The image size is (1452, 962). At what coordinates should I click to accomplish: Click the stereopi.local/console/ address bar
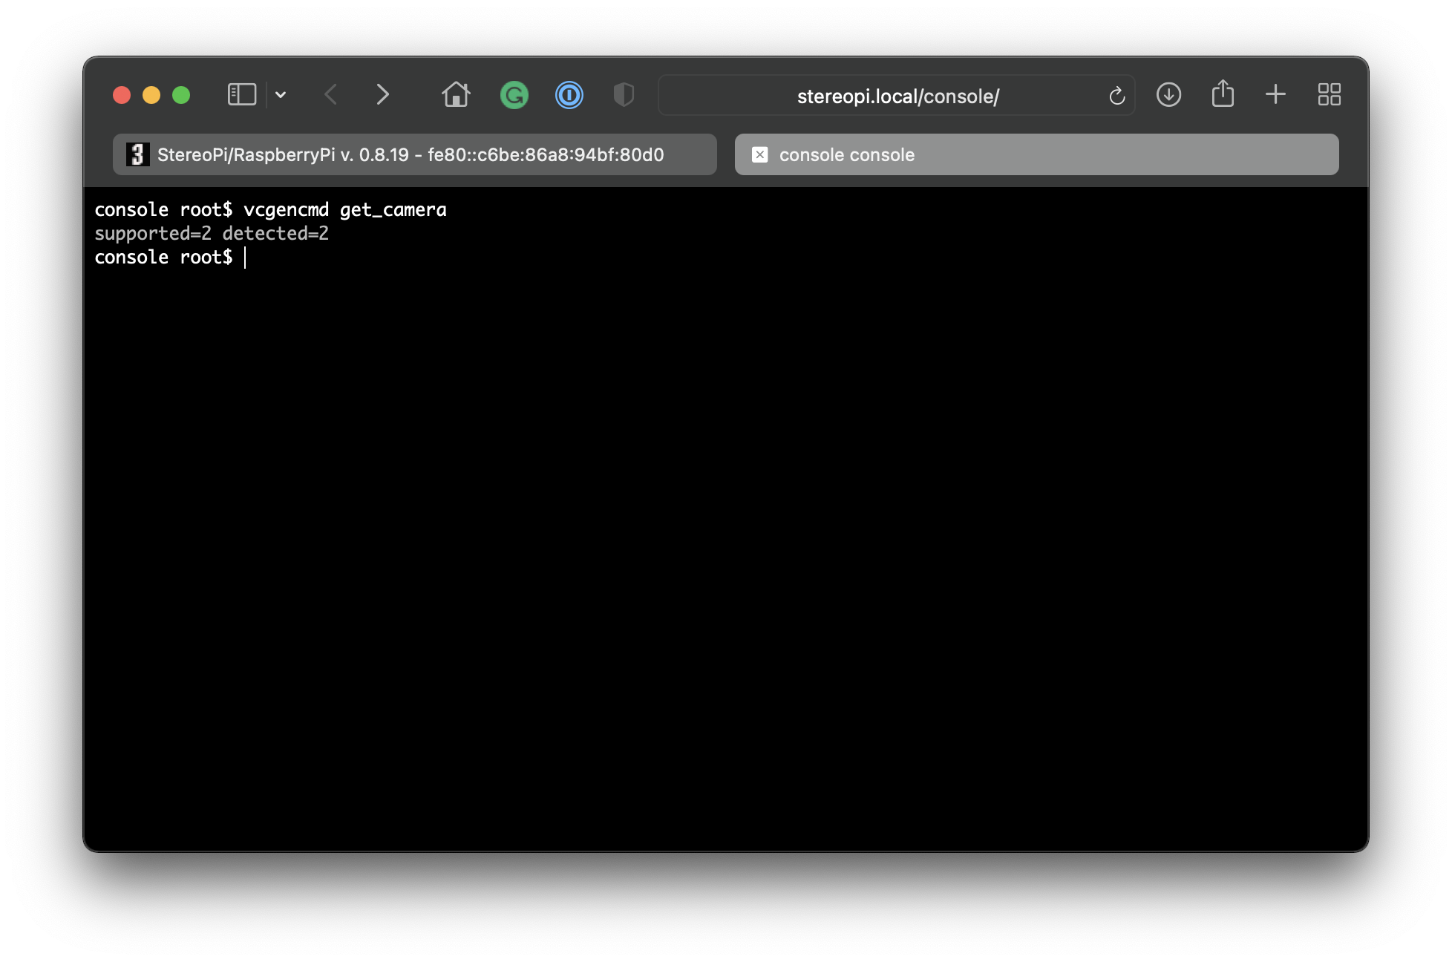pyautogui.click(x=897, y=96)
